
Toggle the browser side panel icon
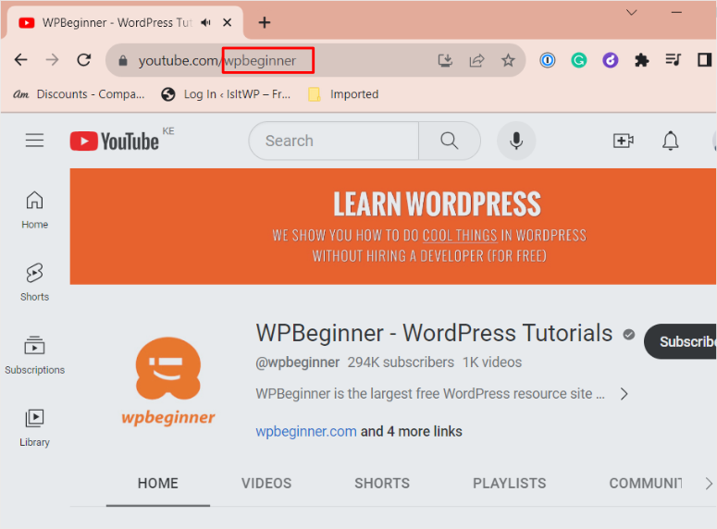[704, 60]
